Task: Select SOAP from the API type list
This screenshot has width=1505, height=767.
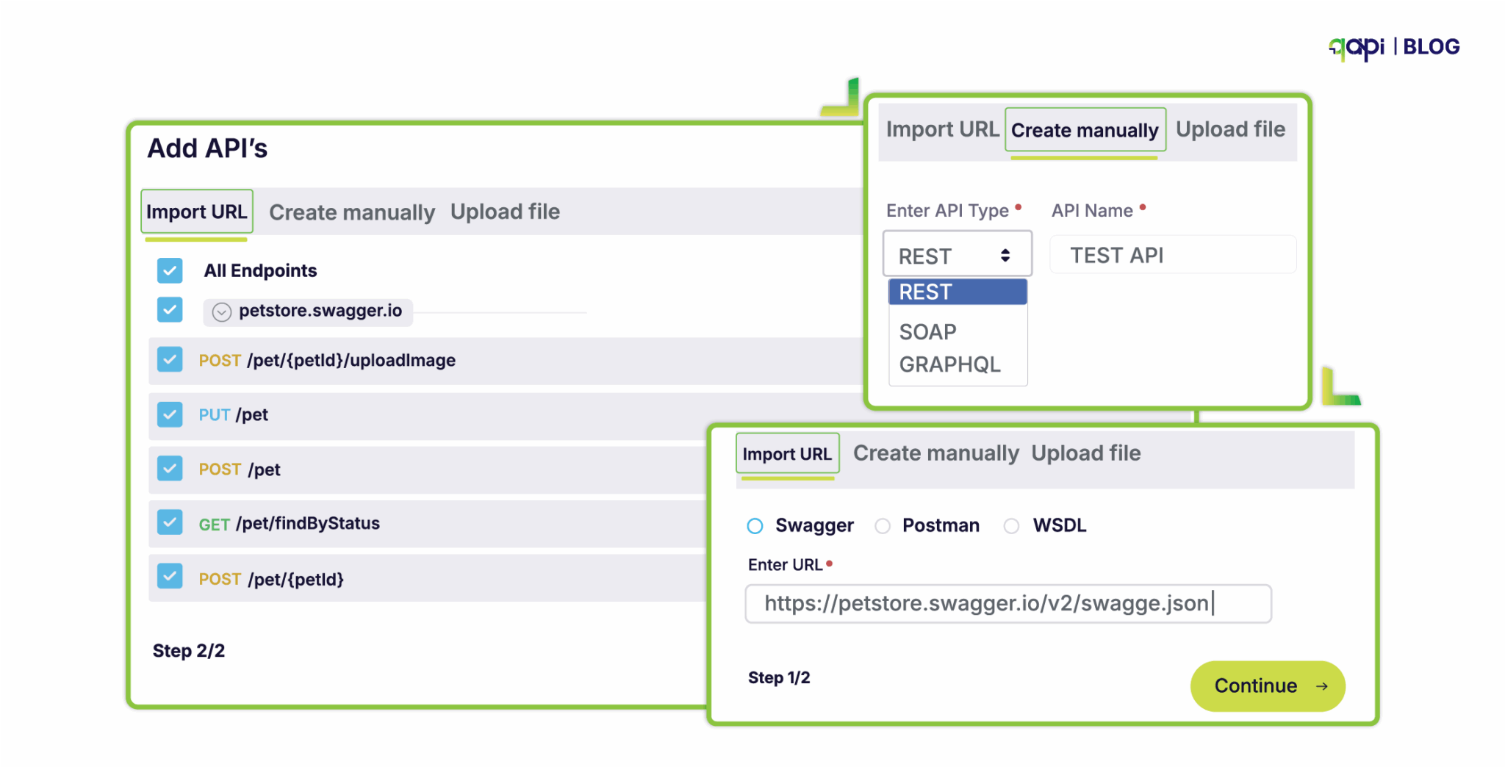Action: (927, 331)
